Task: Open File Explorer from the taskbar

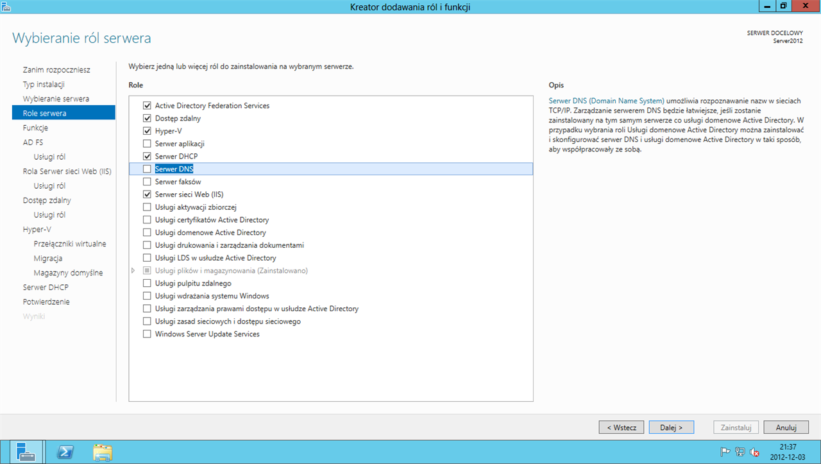Action: tap(103, 452)
